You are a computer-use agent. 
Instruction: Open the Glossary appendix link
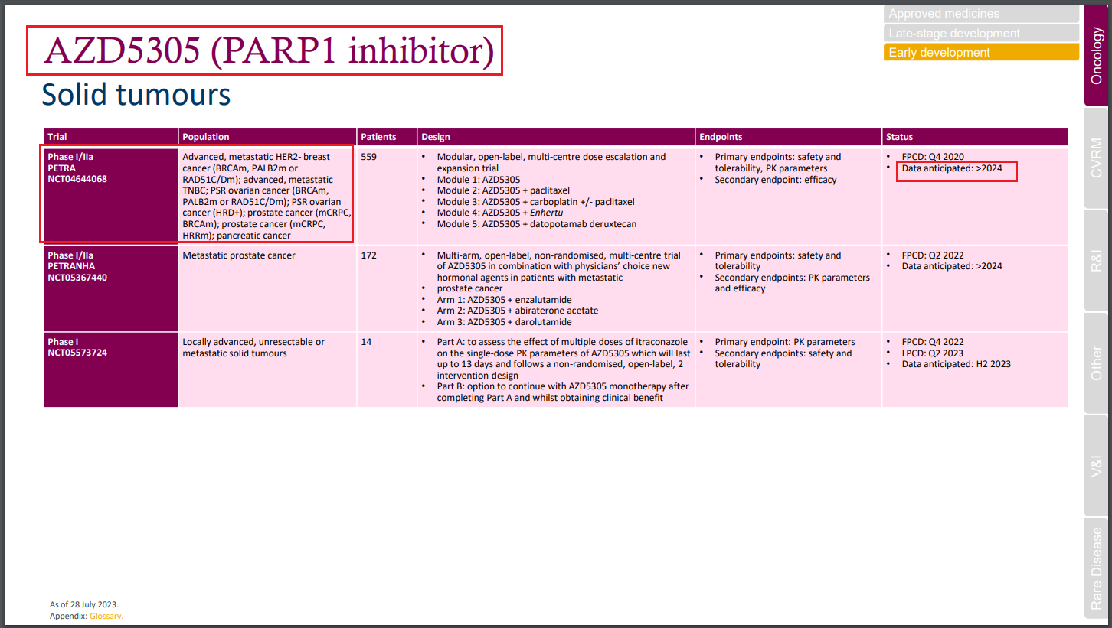[106, 616]
